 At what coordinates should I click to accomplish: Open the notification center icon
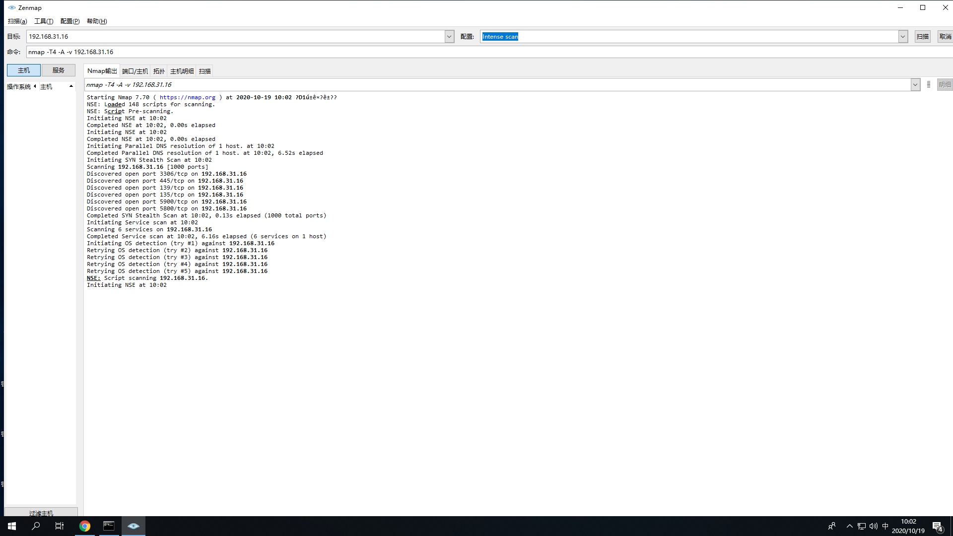(937, 527)
